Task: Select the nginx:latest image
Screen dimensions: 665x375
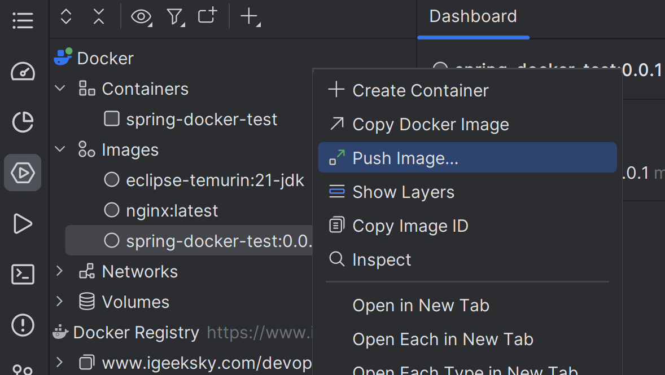Action: tap(172, 211)
